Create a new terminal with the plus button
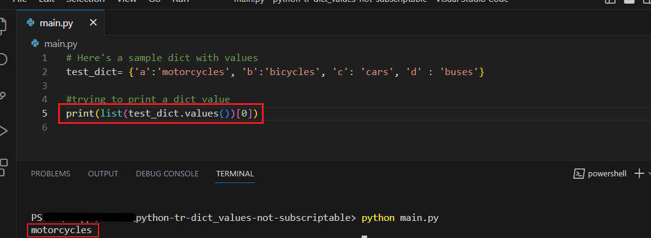Screen dimensions: 651x238 coord(639,174)
